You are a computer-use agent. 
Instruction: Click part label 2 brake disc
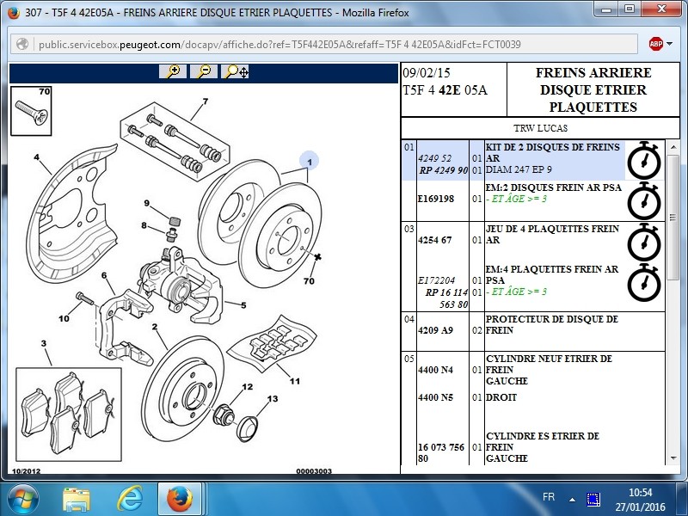pyautogui.click(x=155, y=327)
